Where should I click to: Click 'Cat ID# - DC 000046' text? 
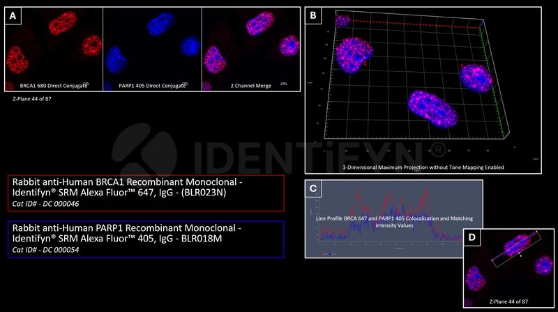(45, 204)
